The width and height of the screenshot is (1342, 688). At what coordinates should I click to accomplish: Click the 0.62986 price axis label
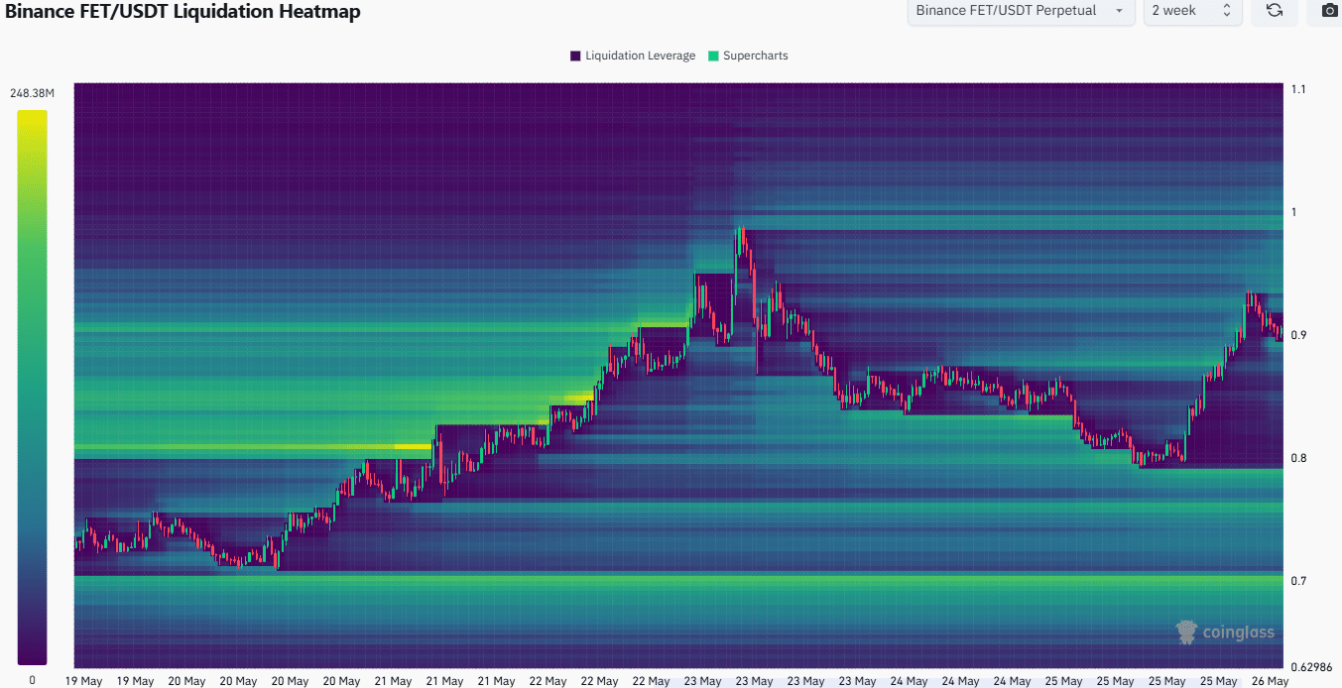pos(1313,666)
